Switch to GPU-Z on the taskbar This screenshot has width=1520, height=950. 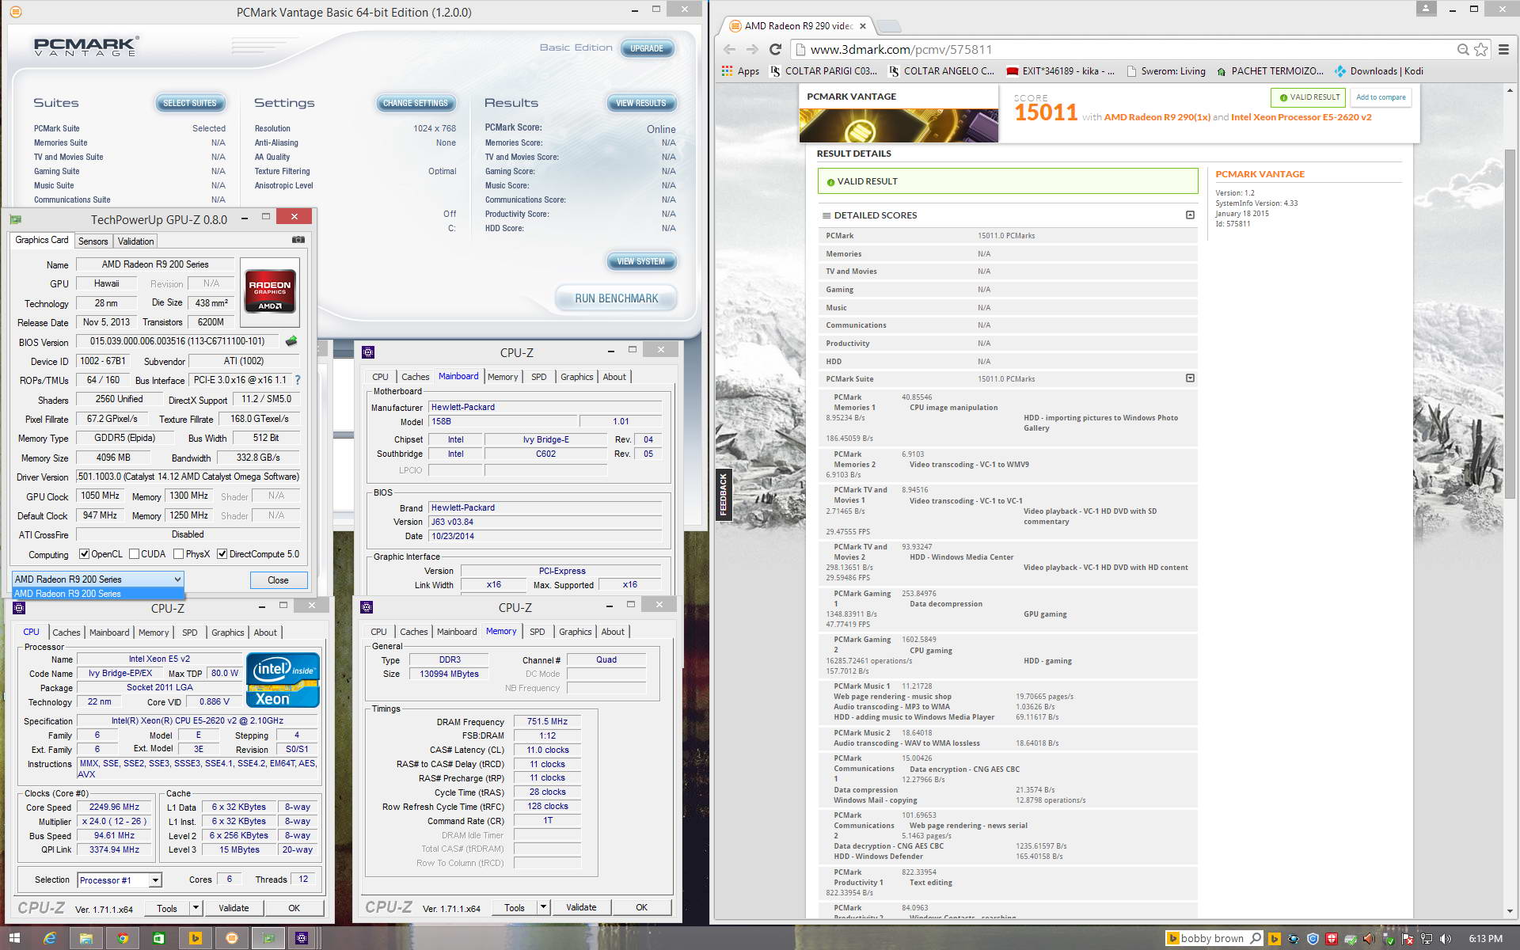[x=269, y=938]
